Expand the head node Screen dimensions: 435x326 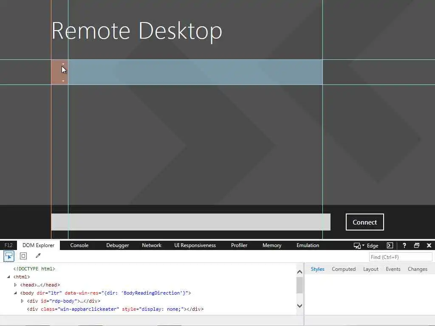pos(16,285)
